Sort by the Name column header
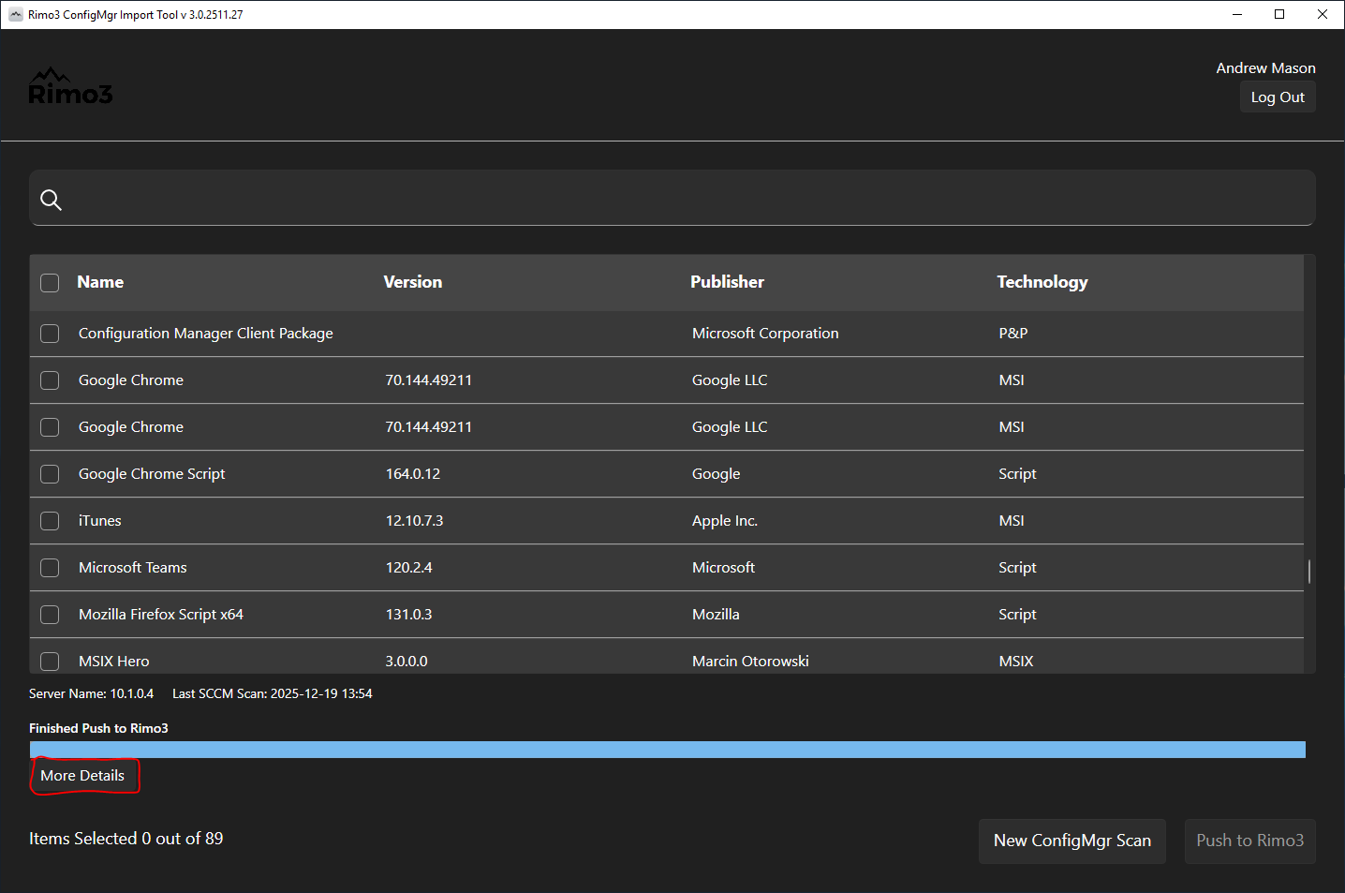 (x=100, y=282)
